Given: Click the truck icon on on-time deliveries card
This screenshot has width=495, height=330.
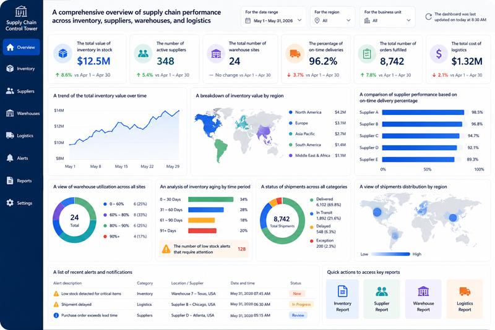Looking at the screenshot, I should click(295, 54).
